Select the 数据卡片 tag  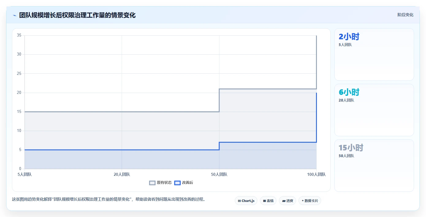310,201
